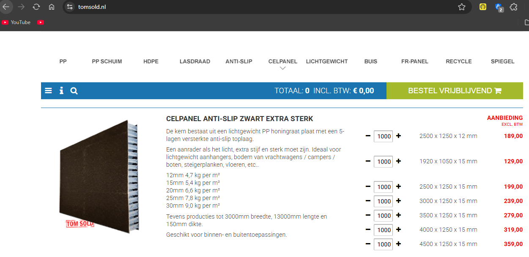
Task: Click the info icon in blue bar
Action: click(61, 91)
